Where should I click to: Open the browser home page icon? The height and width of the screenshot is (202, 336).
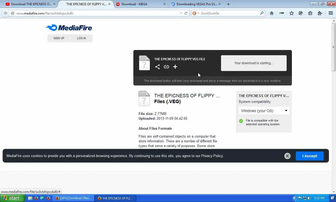[x=272, y=13]
